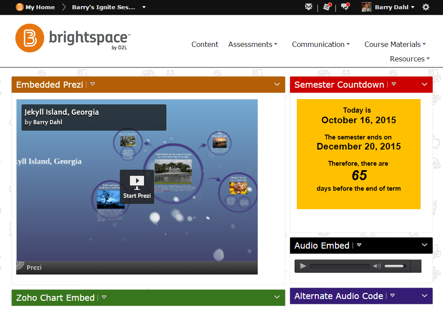
Task: Collapse the Embedded Prezi widget
Action: (x=277, y=84)
